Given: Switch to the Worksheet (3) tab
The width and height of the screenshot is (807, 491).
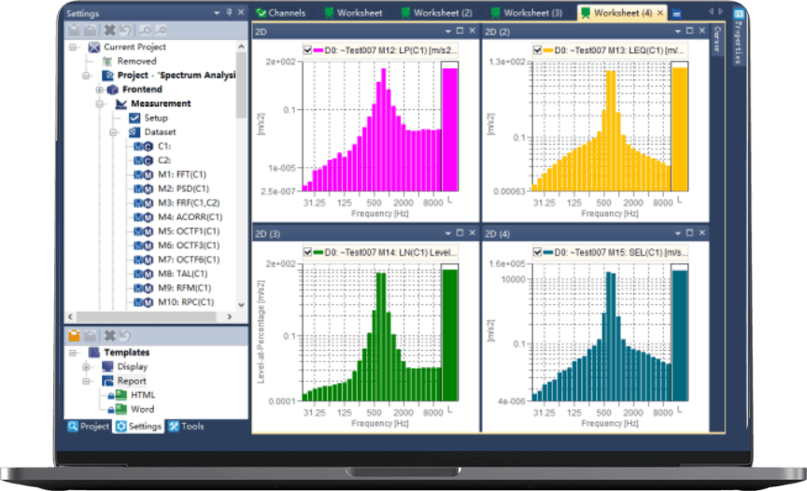Looking at the screenshot, I should pyautogui.click(x=527, y=13).
